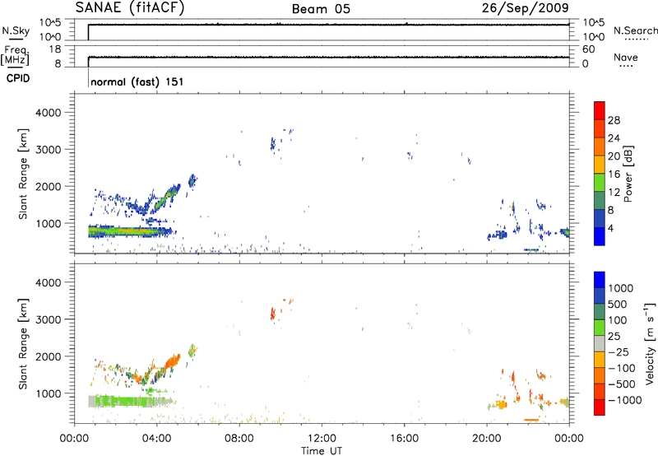
Task: Click the 08:00 time tick label
Action: tap(239, 439)
